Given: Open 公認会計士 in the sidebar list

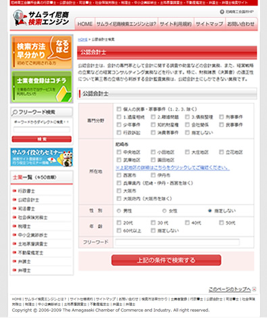Looking at the screenshot, I should click(28, 200).
